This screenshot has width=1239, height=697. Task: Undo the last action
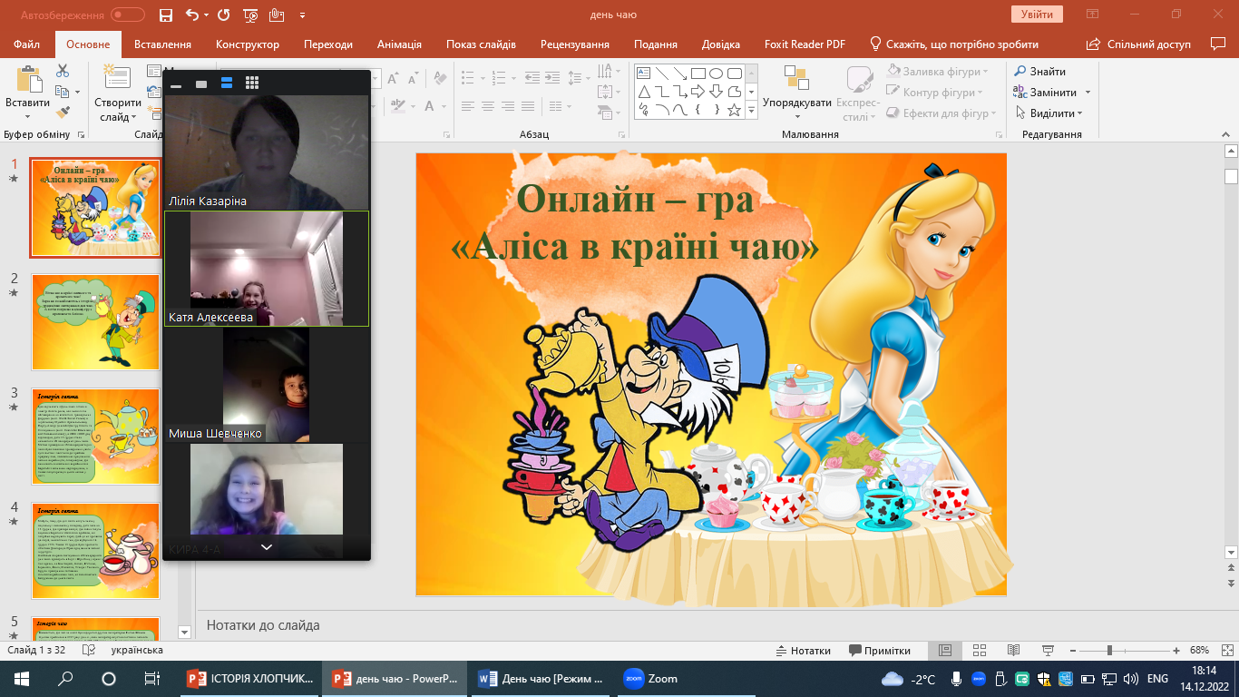[x=191, y=15]
